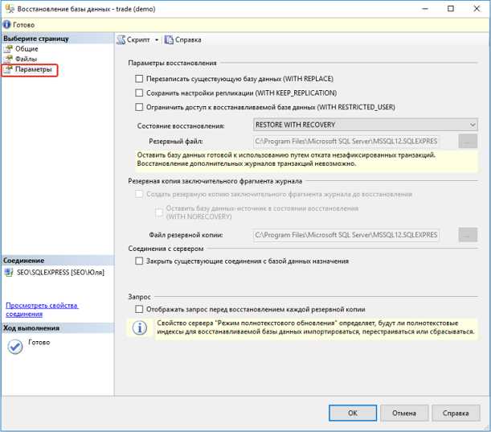This screenshot has width=491, height=432.
Task: Maximize the restore database window
Action: pos(451,9)
